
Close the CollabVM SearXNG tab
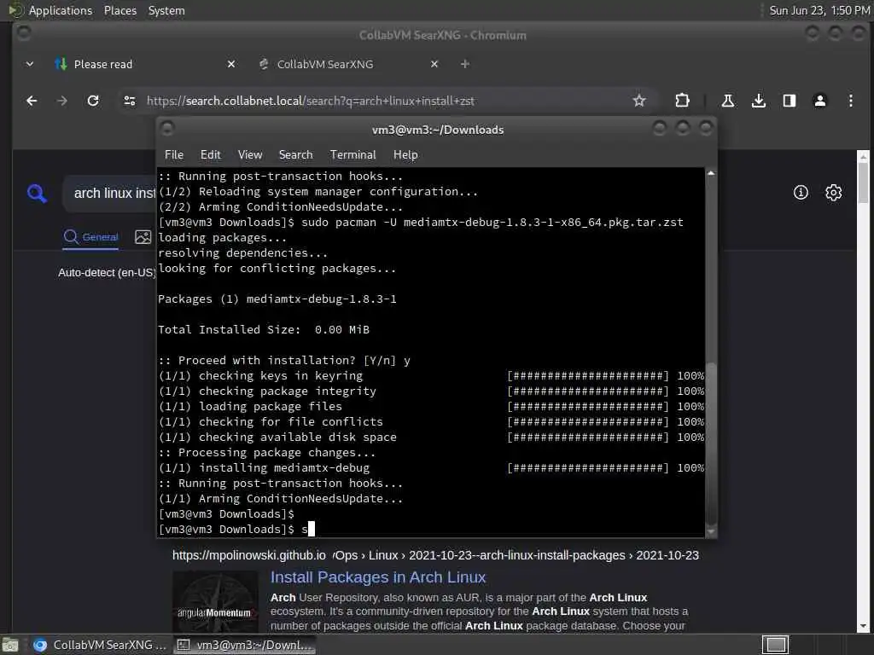(434, 64)
